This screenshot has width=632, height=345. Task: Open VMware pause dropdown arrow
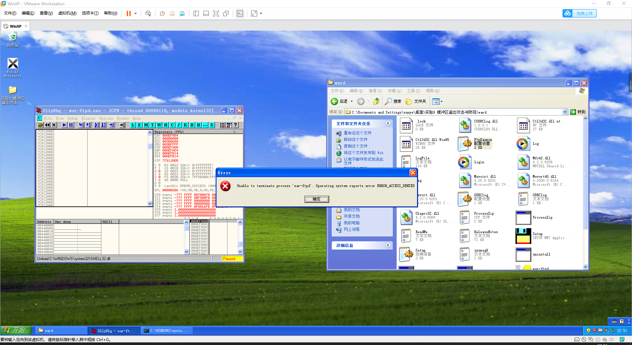tap(136, 13)
